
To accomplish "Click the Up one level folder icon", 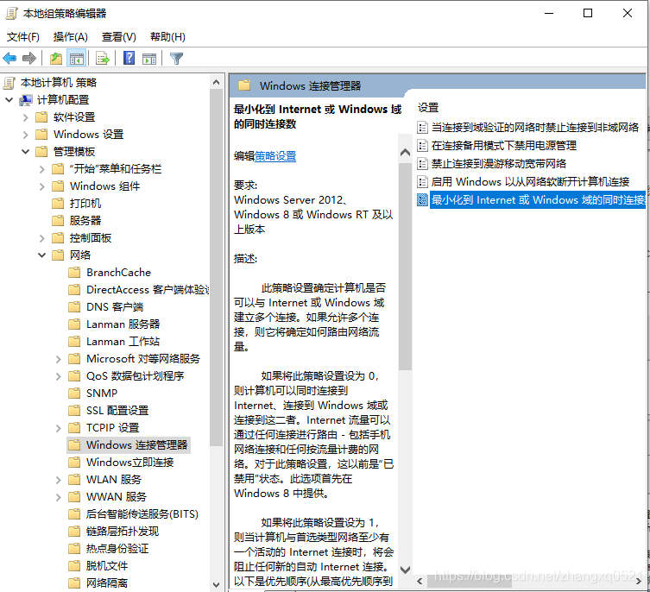I will [x=56, y=59].
